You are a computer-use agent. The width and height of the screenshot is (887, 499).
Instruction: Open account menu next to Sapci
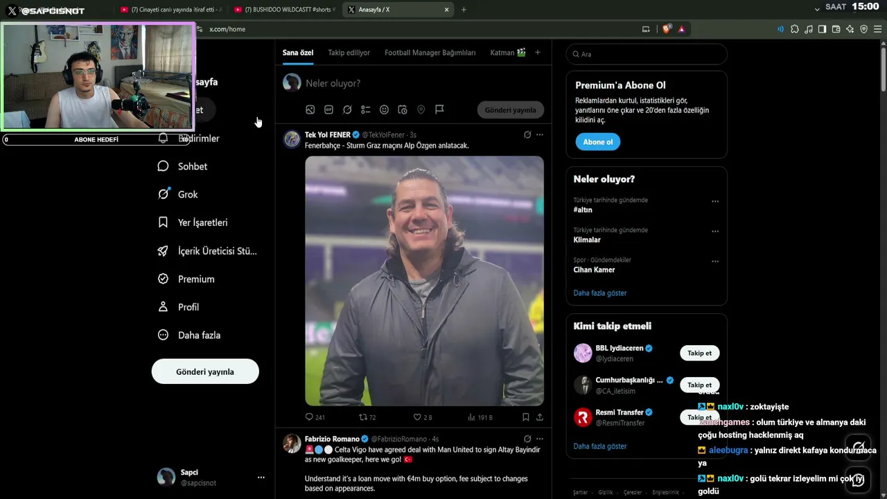coord(261,477)
